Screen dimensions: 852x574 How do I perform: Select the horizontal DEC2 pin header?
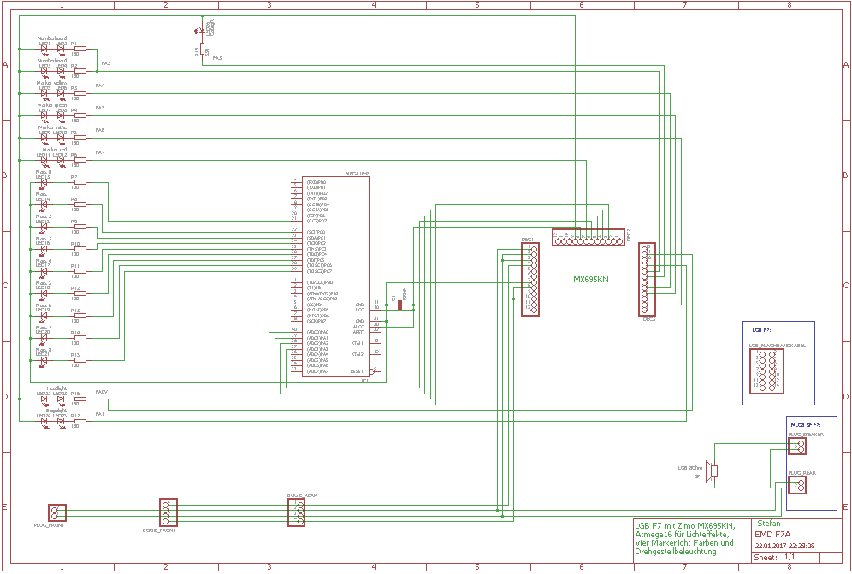tap(589, 238)
